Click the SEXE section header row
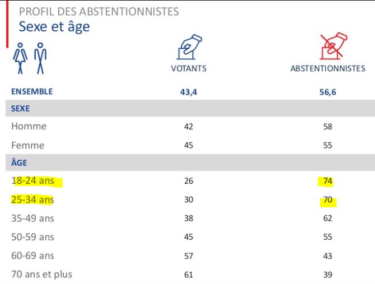 [x=190, y=108]
